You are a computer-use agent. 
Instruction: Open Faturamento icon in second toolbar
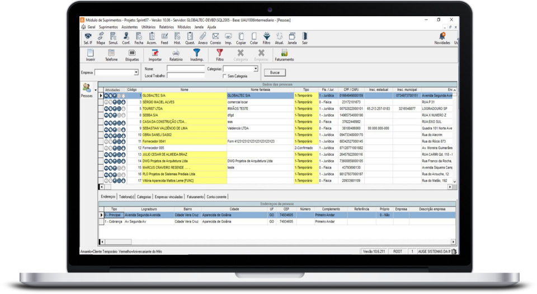[284, 54]
